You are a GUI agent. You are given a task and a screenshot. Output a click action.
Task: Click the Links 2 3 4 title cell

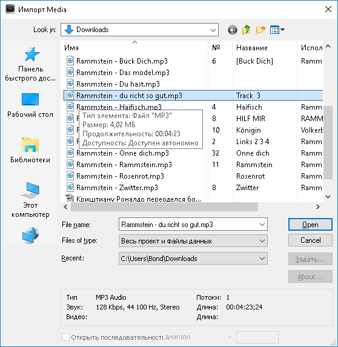tap(253, 142)
